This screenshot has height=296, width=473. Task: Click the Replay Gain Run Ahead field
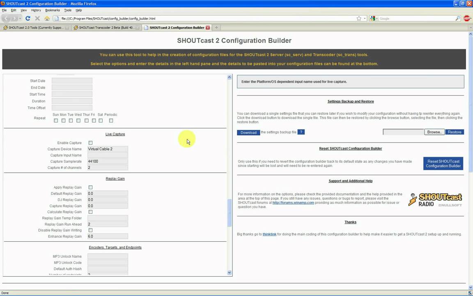click(x=108, y=224)
